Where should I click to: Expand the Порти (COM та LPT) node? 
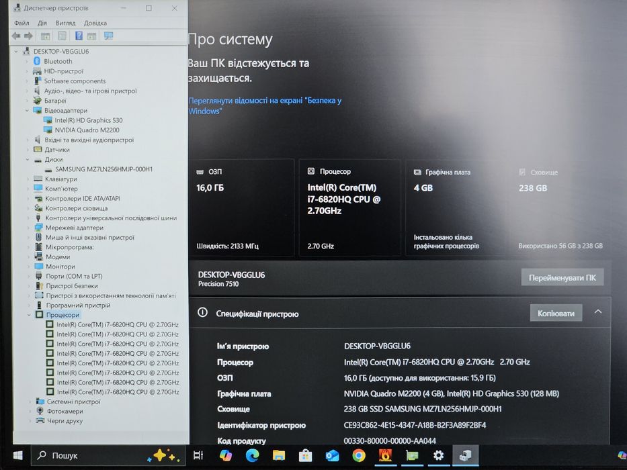(x=29, y=276)
